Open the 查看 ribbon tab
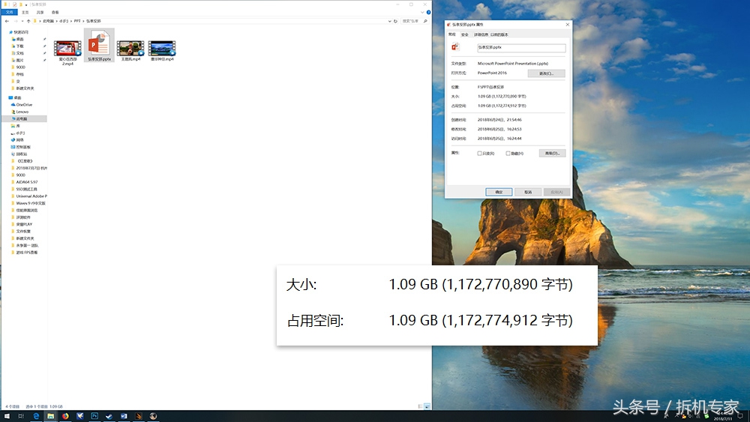 [55, 12]
